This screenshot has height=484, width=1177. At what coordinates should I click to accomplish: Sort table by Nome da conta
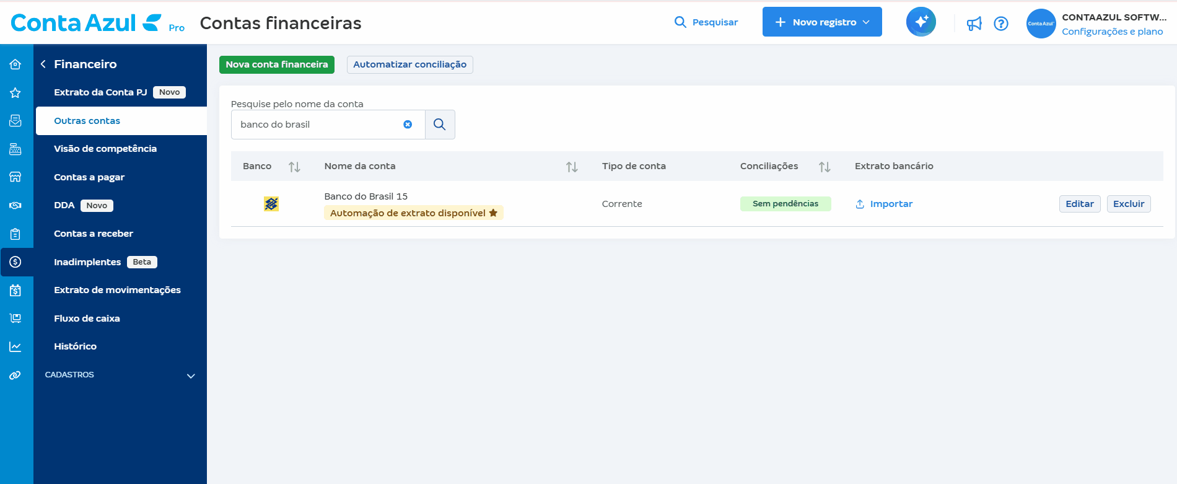pos(572,167)
